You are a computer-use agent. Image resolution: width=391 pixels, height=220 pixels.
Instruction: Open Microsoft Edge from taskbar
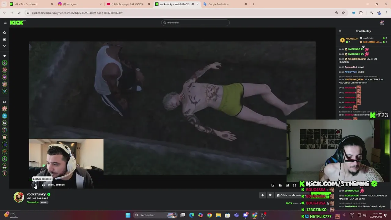point(192,215)
